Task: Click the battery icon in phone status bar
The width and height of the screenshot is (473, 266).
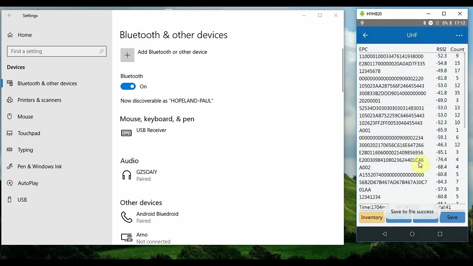Action: [x=451, y=23]
